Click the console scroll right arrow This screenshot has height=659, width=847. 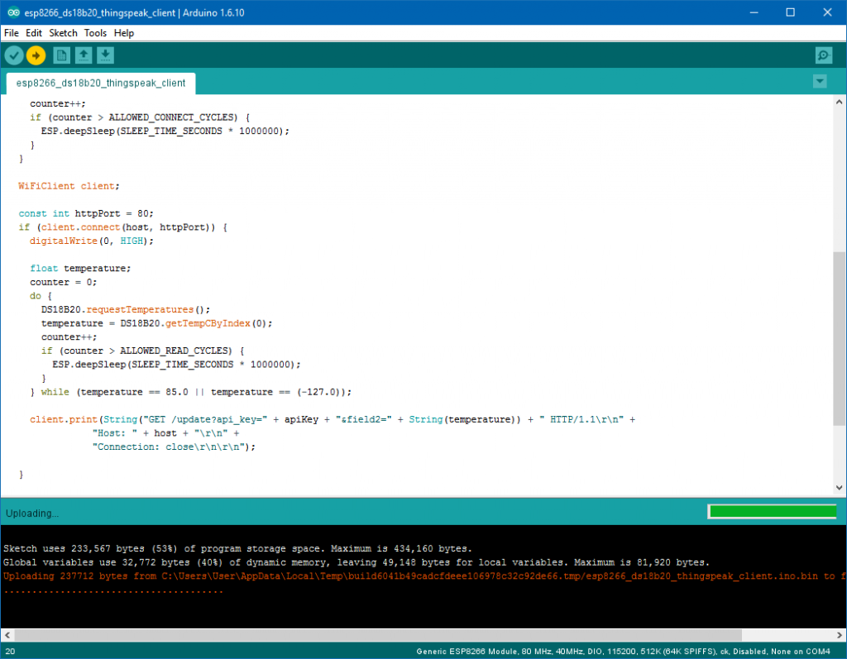point(840,635)
